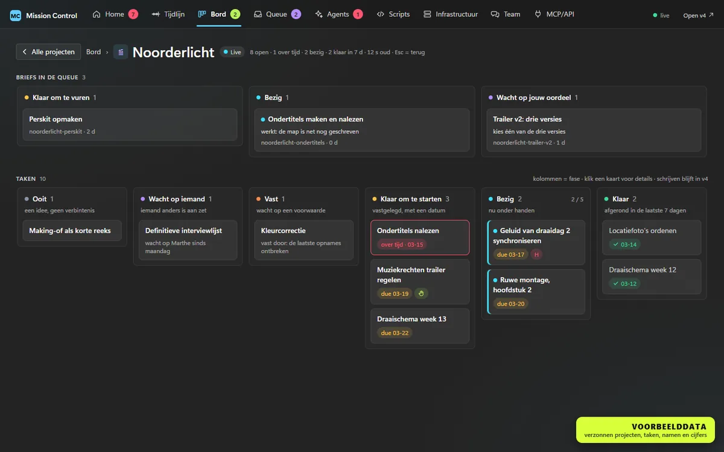Open the Perskit opmaken brief card
The height and width of the screenshot is (452, 724).
130,125
